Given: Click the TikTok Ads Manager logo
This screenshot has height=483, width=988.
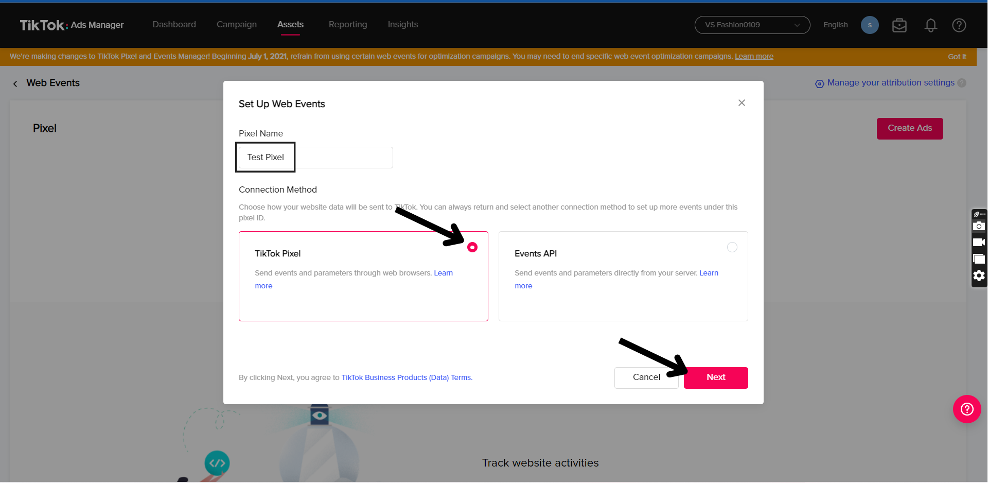Looking at the screenshot, I should [x=72, y=25].
